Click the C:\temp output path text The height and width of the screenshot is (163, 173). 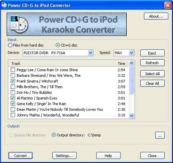[x=94, y=135]
